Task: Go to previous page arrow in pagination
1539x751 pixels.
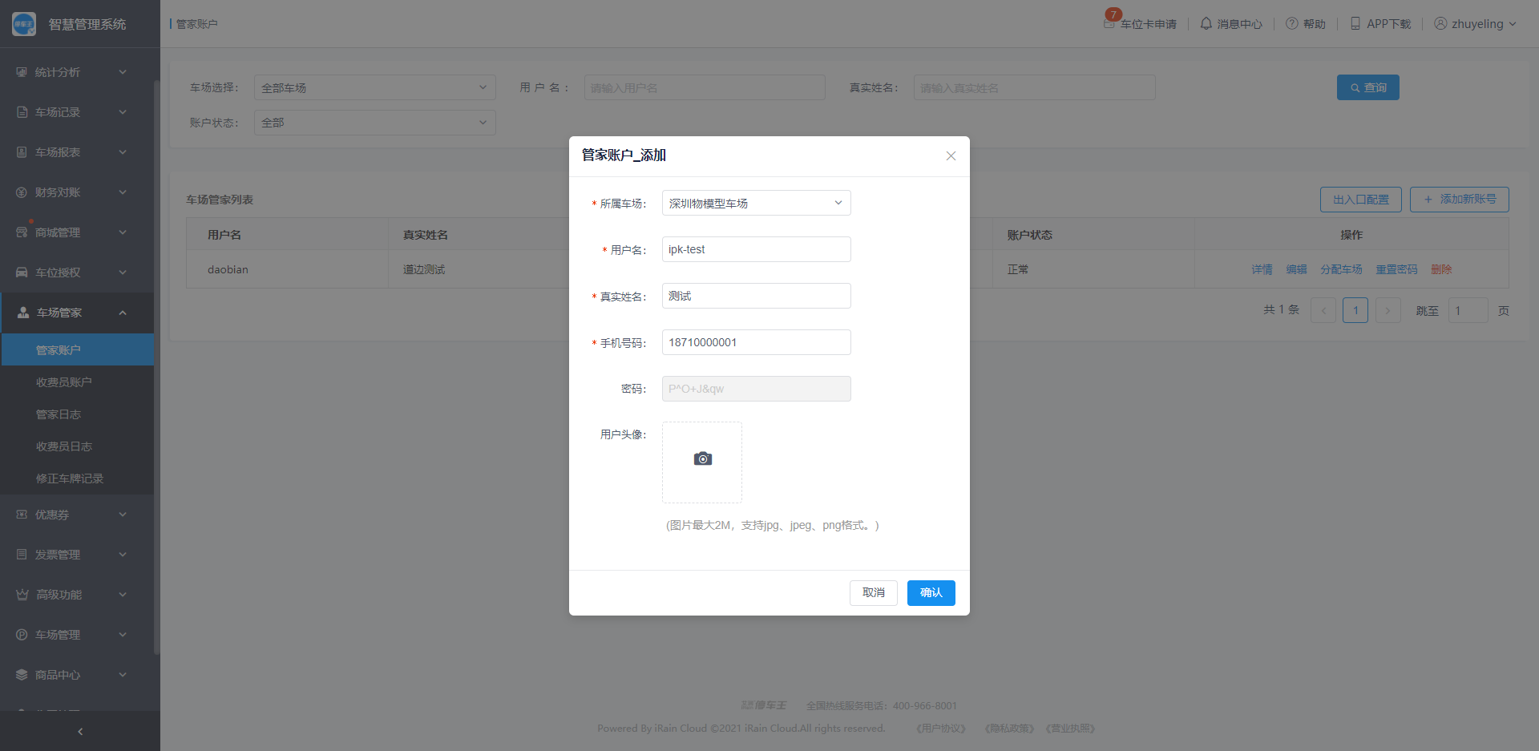Action: (1323, 310)
